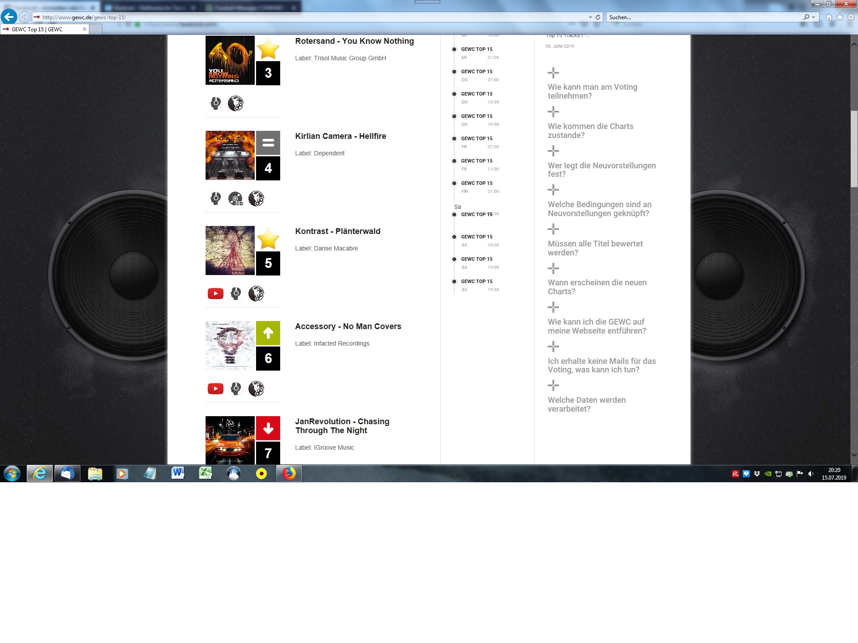Open the 'Kirlian Camera - Hellfire' title

click(x=341, y=136)
